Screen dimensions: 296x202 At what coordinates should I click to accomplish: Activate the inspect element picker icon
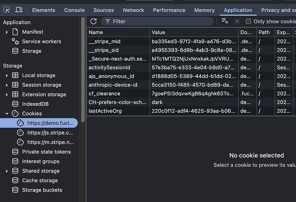click(6, 9)
